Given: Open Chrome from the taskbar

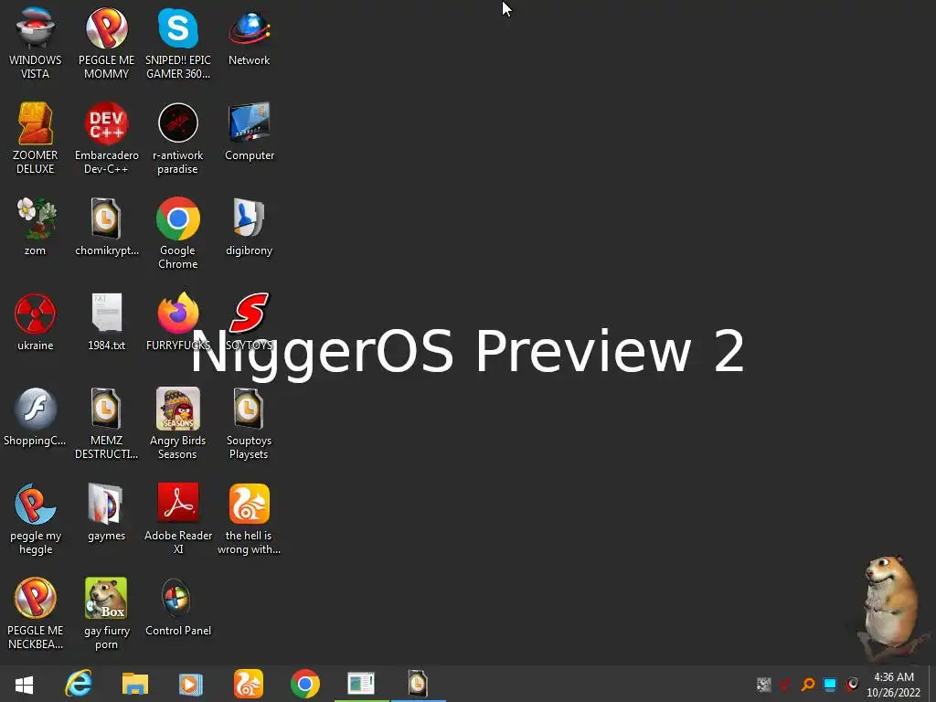Looking at the screenshot, I should [x=305, y=684].
